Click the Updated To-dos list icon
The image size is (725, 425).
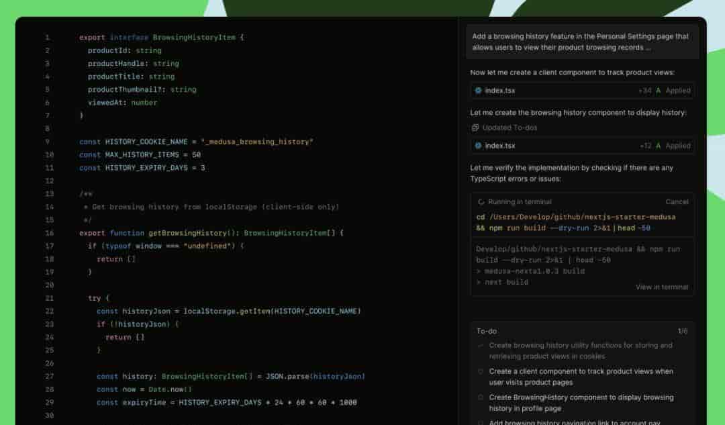click(x=475, y=128)
